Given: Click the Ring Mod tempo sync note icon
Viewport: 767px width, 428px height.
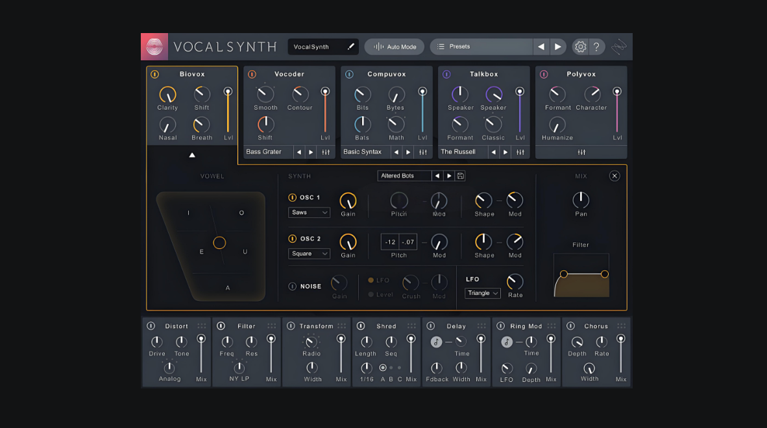Looking at the screenshot, I should click(x=507, y=342).
